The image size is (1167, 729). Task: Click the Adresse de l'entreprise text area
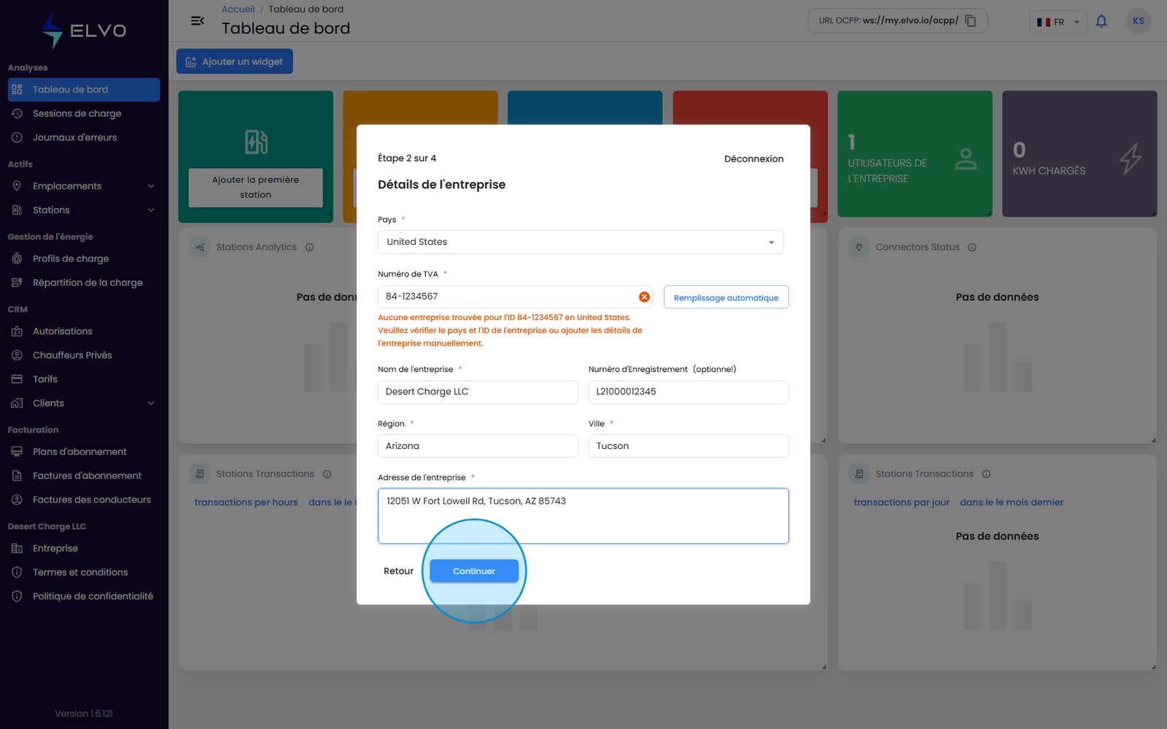pos(583,516)
